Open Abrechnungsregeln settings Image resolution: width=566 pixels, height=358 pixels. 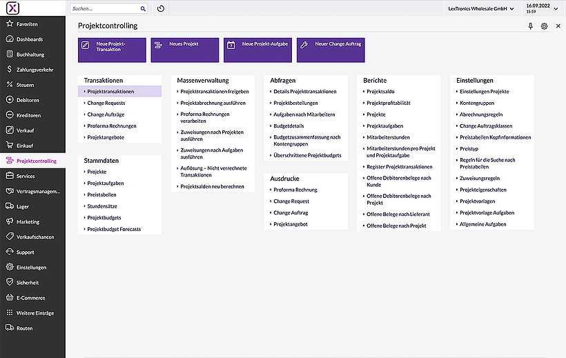coord(481,115)
